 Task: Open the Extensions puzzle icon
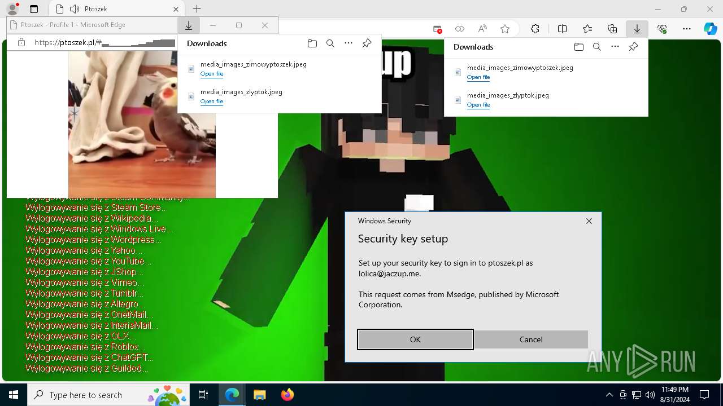point(535,29)
